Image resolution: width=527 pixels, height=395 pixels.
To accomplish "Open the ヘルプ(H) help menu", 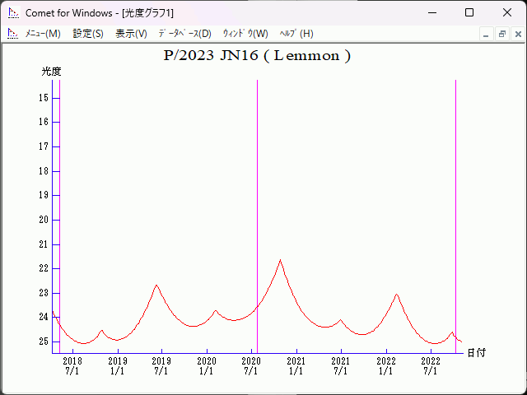I will tap(296, 34).
